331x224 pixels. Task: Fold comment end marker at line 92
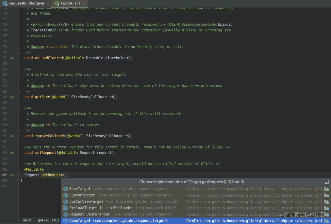coord(18,130)
